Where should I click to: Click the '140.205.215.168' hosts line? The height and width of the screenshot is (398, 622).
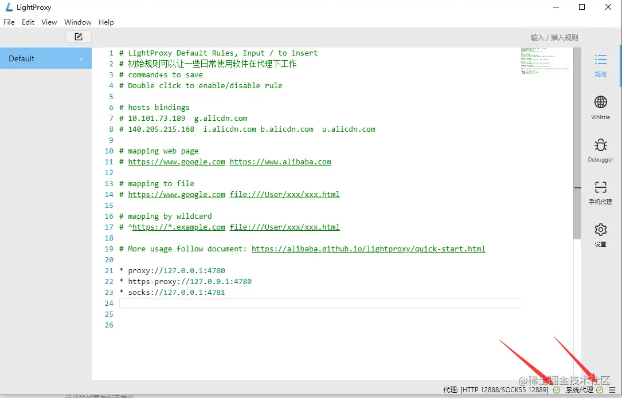click(x=247, y=129)
